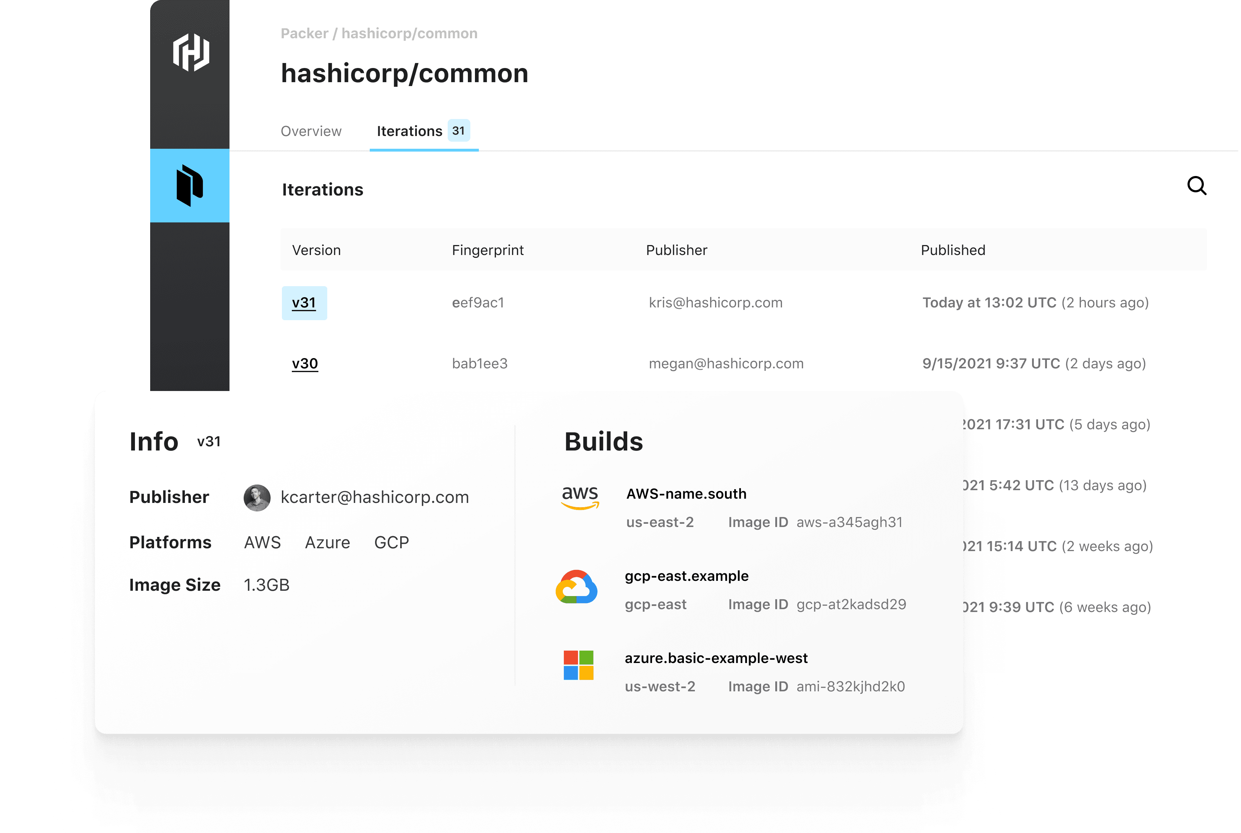
Task: Open version v30 link
Action: 305,364
